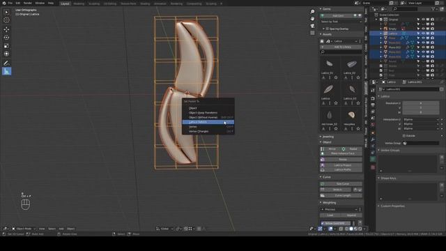Screen dimensions: 446x251
Task: Toggle eye visibility for the Empty object
Action: (423, 29)
